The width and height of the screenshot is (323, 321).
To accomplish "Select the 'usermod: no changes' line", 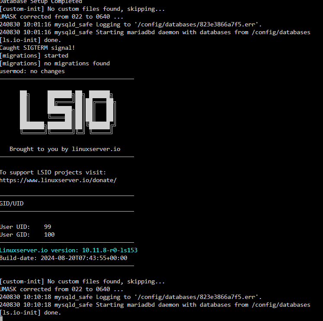I will [x=32, y=71].
